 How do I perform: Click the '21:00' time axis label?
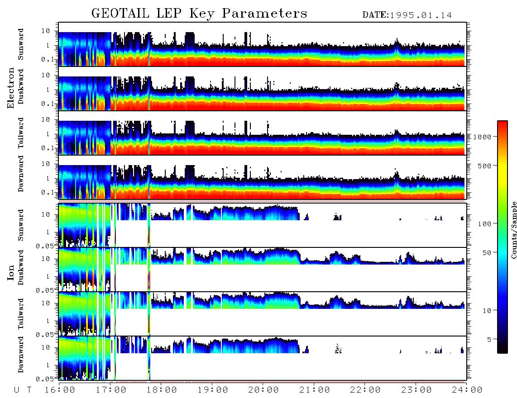pos(315,390)
